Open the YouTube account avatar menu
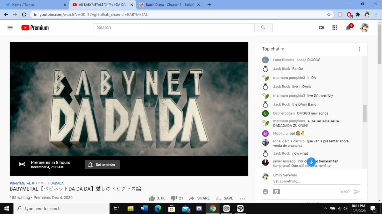The width and height of the screenshot is (382, 214). pyautogui.click(x=364, y=28)
